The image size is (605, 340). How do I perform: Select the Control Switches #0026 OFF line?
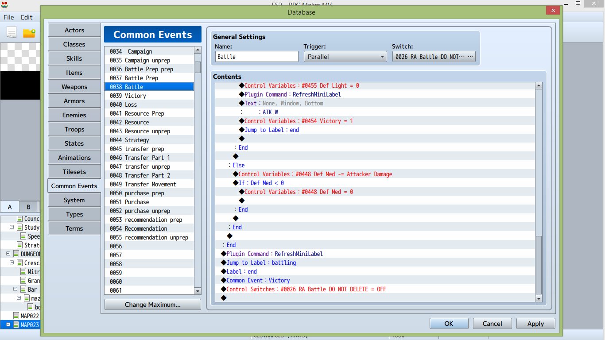click(x=375, y=289)
